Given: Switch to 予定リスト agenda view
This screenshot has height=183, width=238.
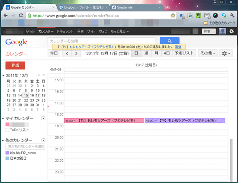Looking at the screenshot, I should pos(184,53).
